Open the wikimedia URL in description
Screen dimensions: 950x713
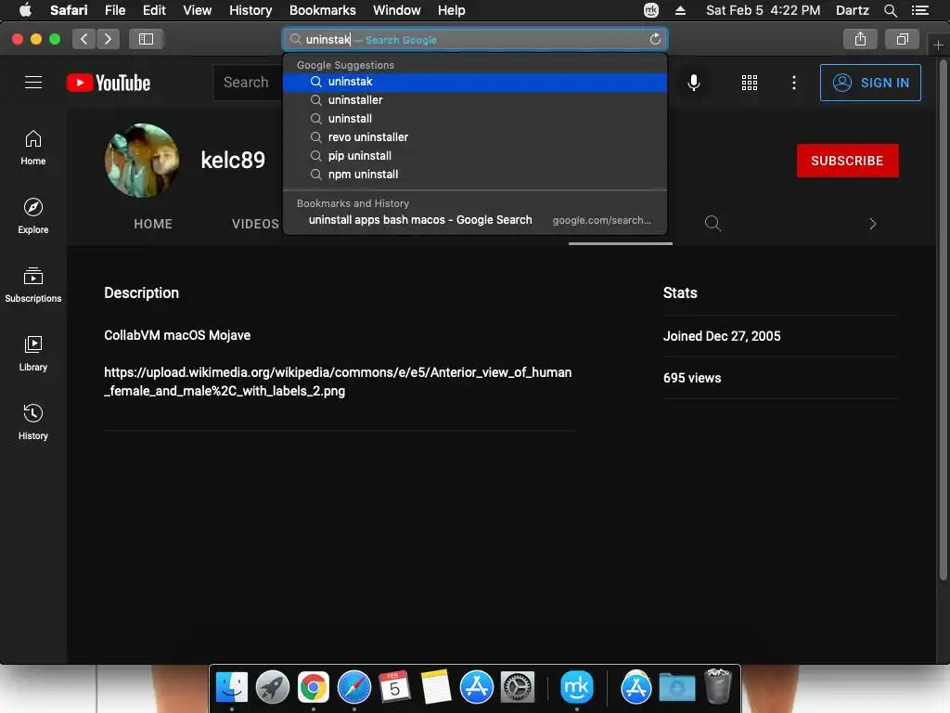[338, 382]
